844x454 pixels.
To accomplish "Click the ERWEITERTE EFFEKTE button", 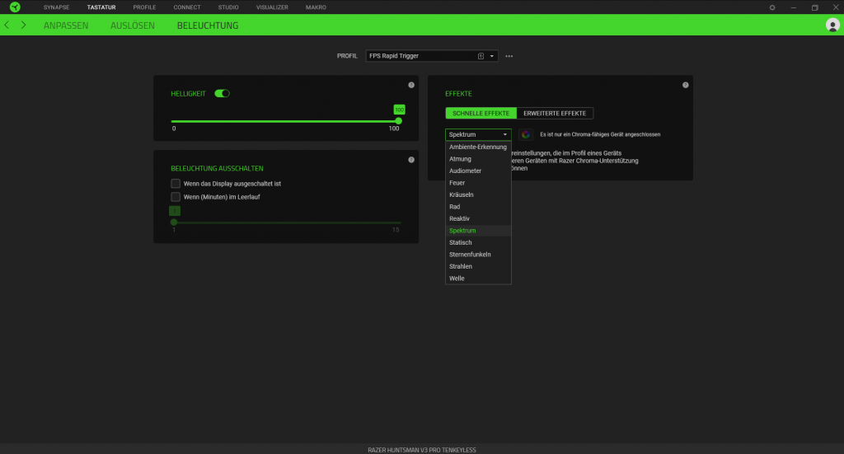I will pyautogui.click(x=555, y=114).
